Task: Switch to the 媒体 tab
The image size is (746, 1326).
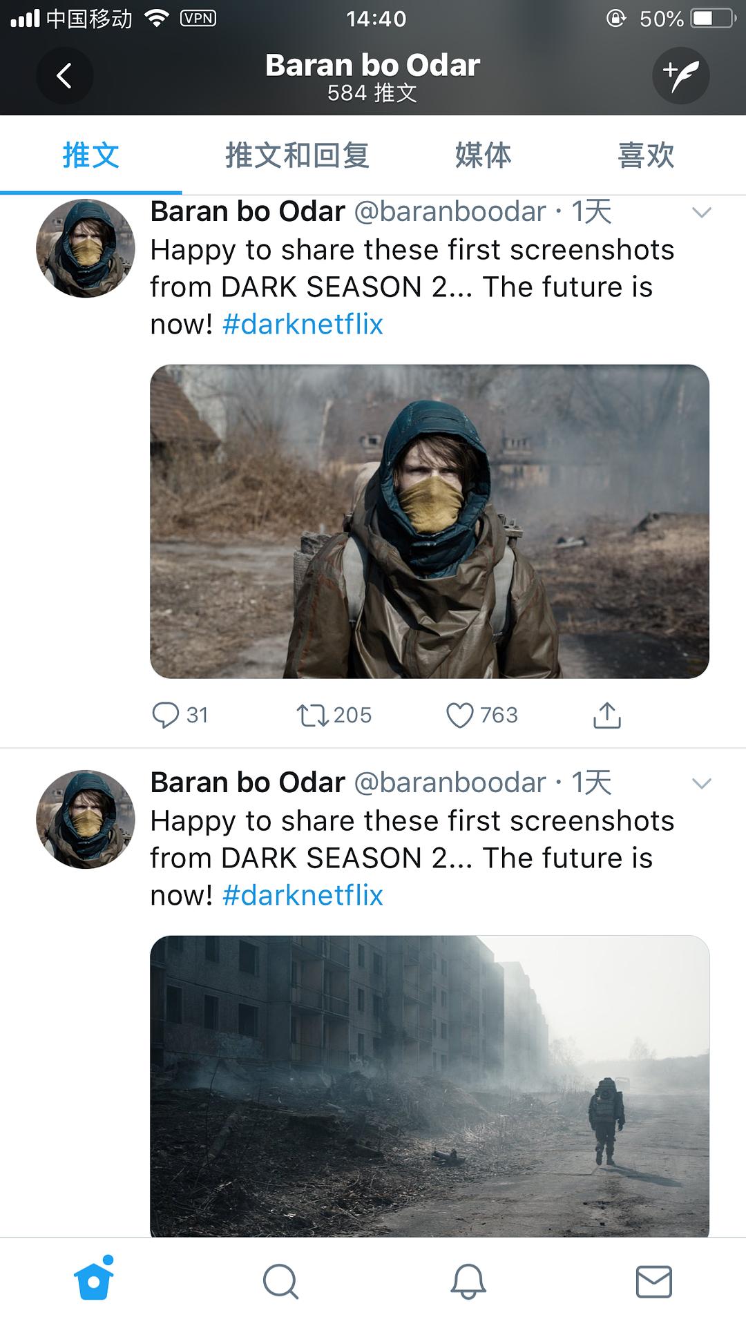Action: [483, 155]
